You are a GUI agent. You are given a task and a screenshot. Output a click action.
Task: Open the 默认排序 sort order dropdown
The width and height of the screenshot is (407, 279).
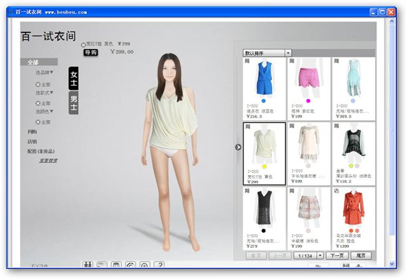pyautogui.click(x=267, y=52)
